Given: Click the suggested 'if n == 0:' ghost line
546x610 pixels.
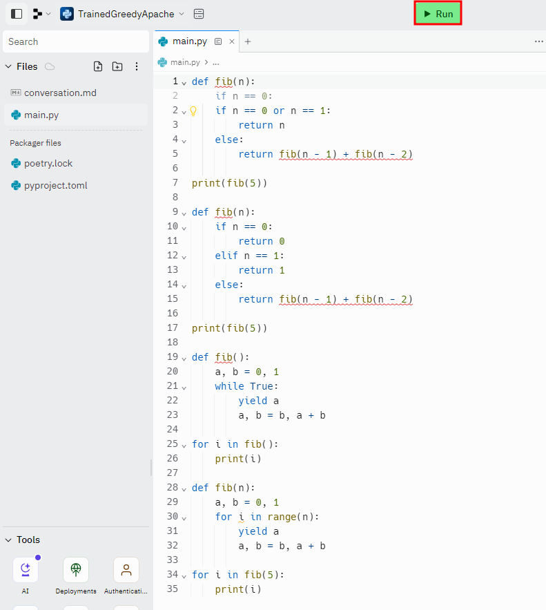Looking at the screenshot, I should [x=244, y=96].
